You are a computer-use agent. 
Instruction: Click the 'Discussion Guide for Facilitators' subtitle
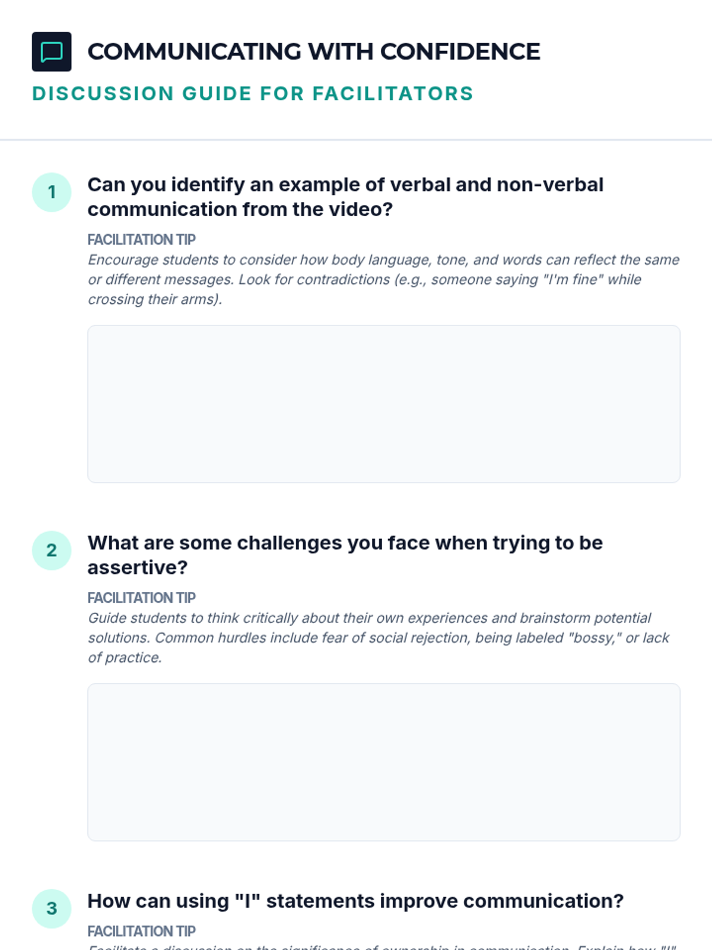tap(253, 94)
